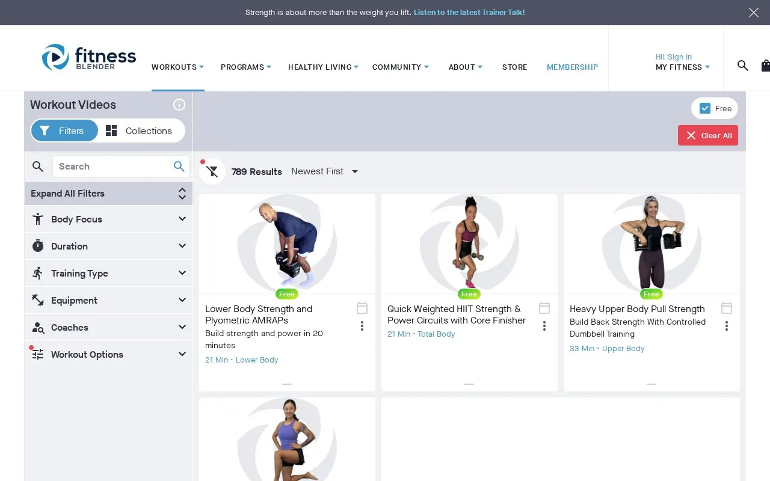
Task: Go to the Store page
Action: coord(515,67)
